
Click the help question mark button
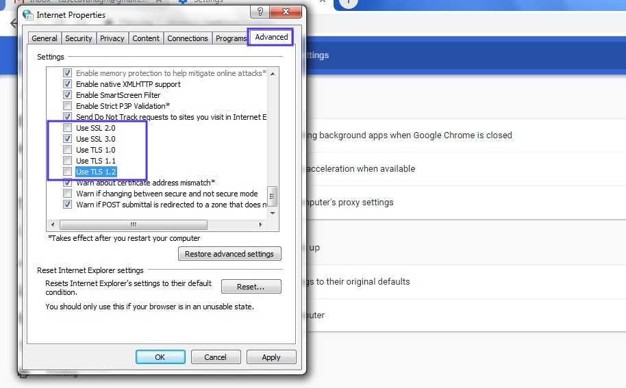pyautogui.click(x=260, y=12)
